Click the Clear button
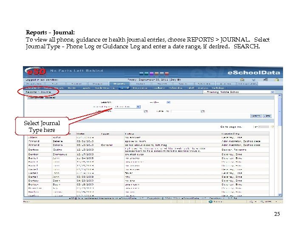 click(x=267, y=116)
